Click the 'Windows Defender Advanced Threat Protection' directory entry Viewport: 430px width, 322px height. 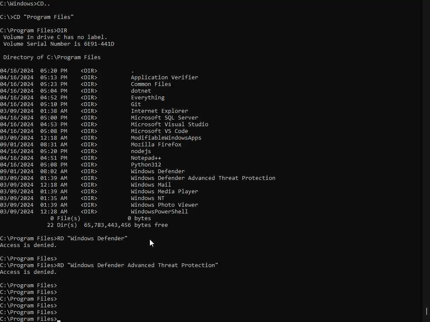203,178
